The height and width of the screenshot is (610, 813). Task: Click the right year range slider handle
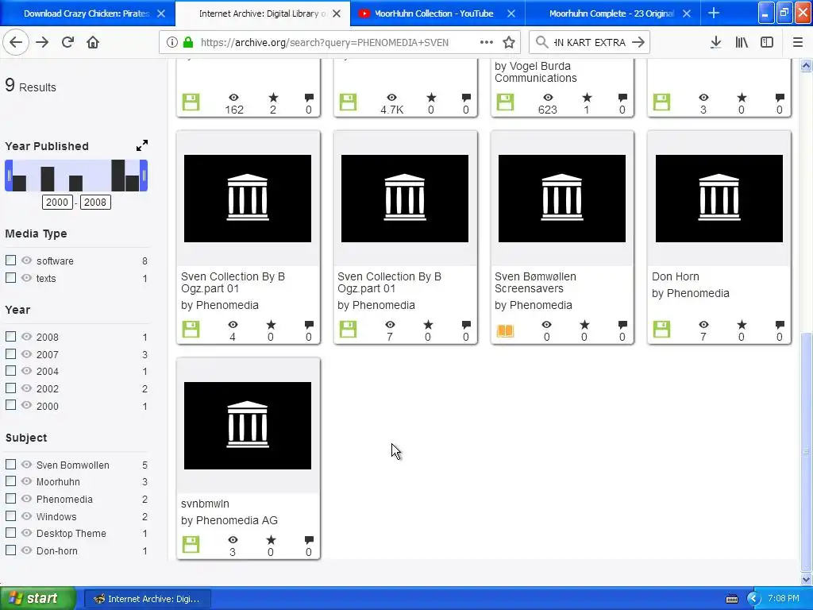click(x=144, y=176)
